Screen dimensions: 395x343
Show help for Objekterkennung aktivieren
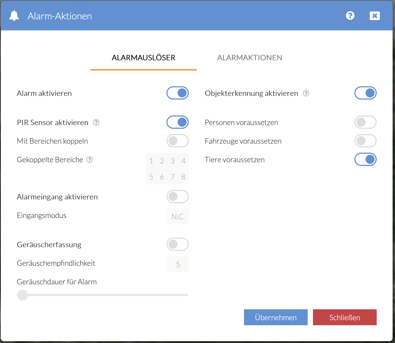tap(306, 93)
